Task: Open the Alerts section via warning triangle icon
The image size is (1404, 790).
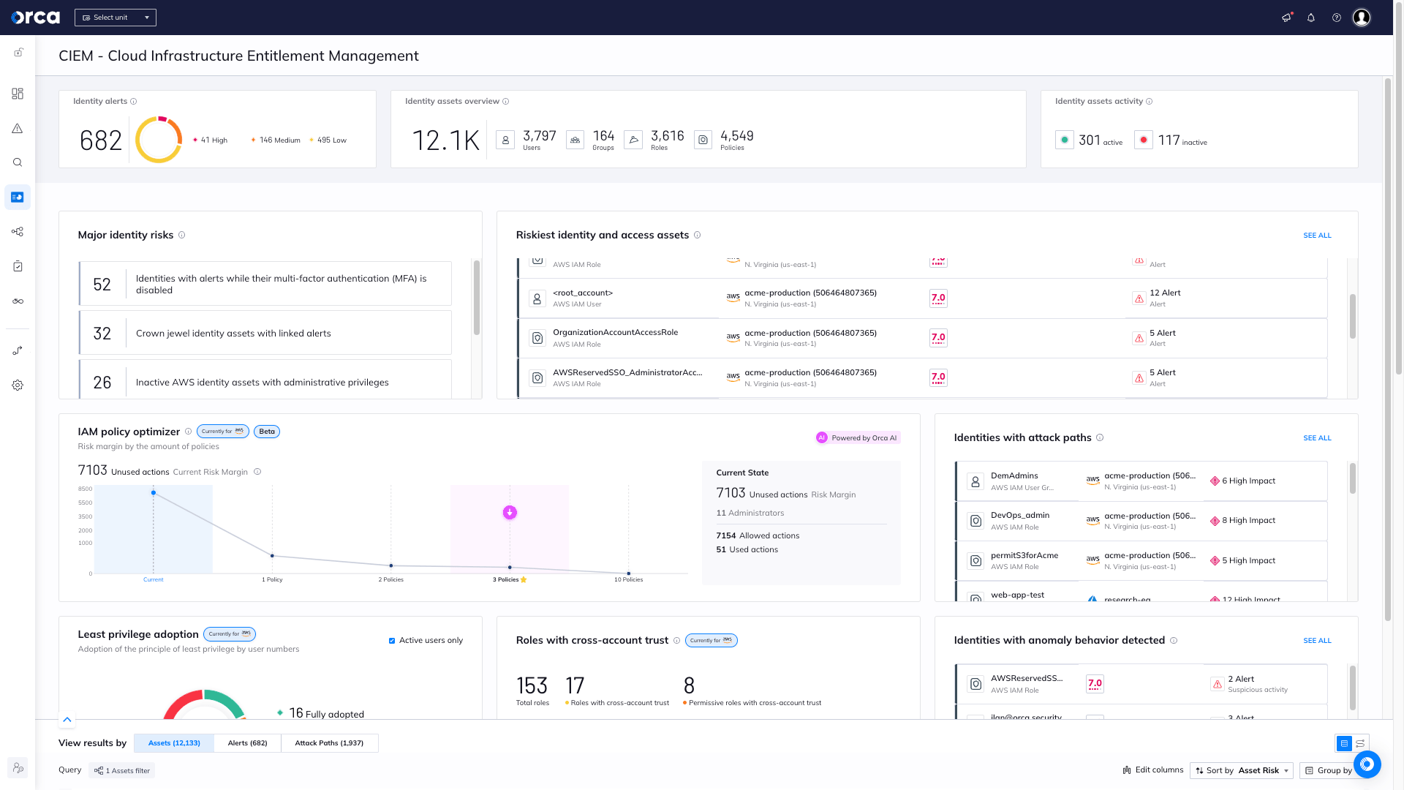Action: [x=18, y=127]
